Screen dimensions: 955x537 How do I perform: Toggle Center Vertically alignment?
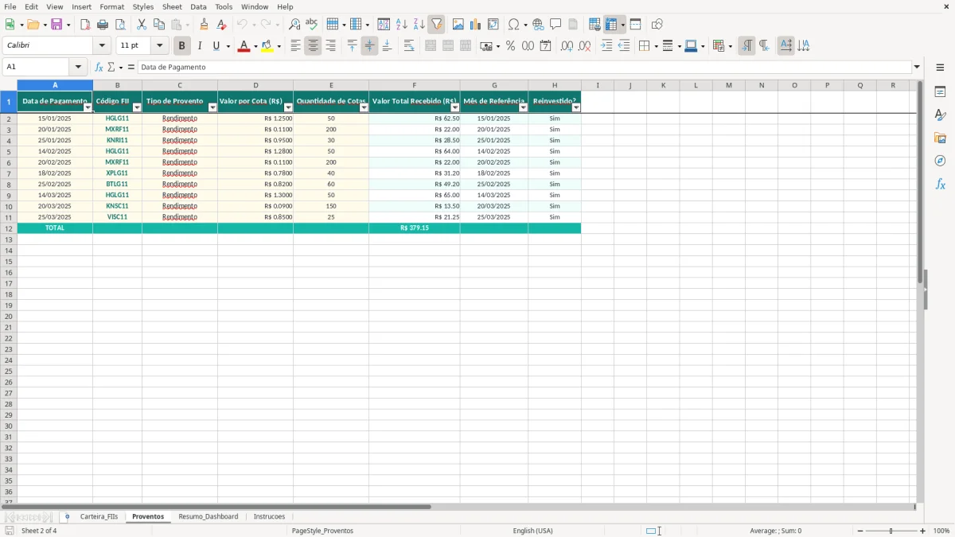369,46
